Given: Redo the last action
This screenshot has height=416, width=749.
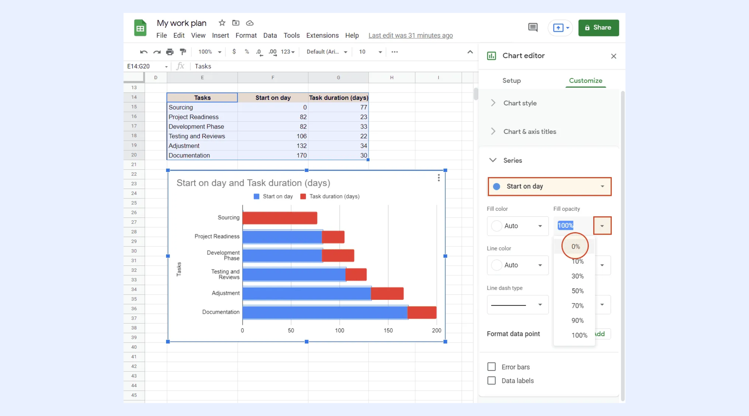Looking at the screenshot, I should [157, 52].
